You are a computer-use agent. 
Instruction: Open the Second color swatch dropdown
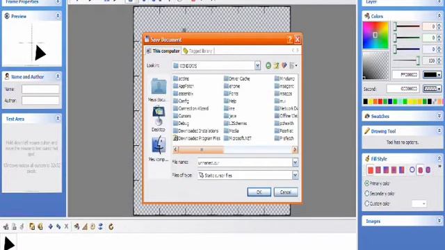[x=432, y=89]
